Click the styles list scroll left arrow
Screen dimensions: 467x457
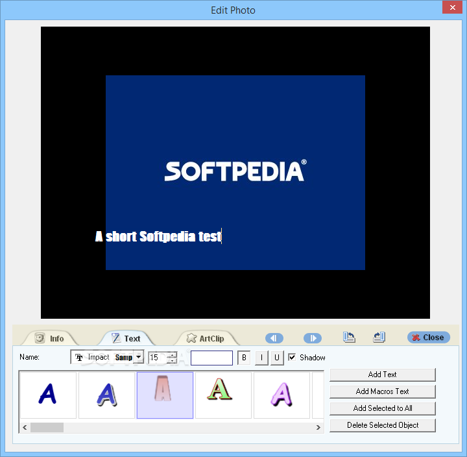click(x=25, y=428)
